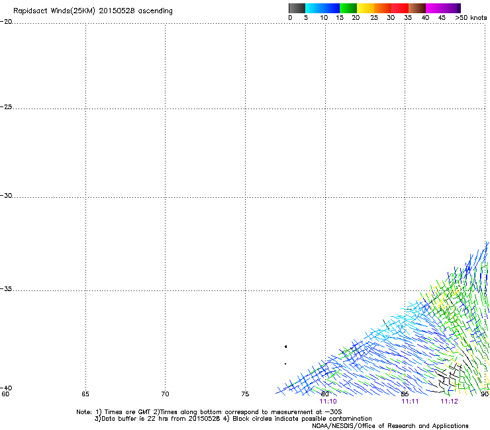Pick the brown 35-40 knots color segment

(x=417, y=8)
